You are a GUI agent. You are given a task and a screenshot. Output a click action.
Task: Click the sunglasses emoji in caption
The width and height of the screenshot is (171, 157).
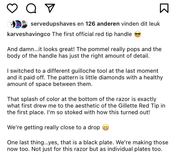click(x=137, y=34)
